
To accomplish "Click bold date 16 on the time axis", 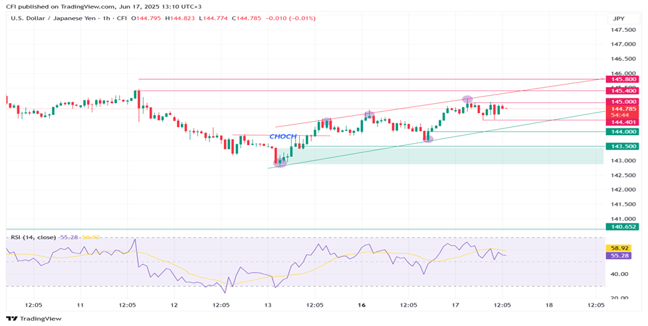I will [x=362, y=305].
